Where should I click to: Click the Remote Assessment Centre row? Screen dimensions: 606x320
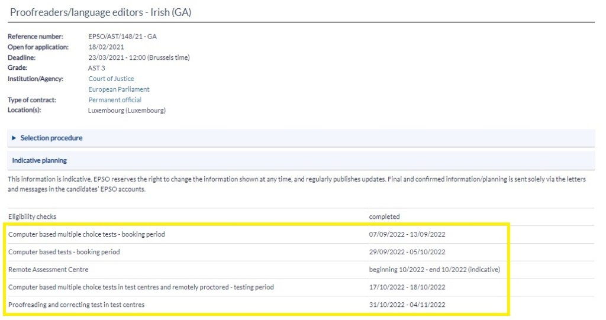pyautogui.click(x=49, y=270)
